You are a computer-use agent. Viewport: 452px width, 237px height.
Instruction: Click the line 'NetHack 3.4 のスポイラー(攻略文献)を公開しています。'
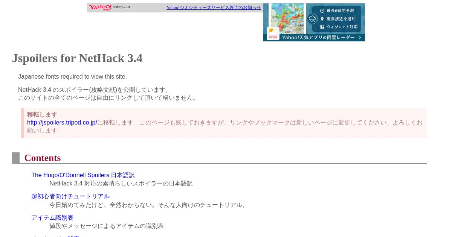[95, 90]
